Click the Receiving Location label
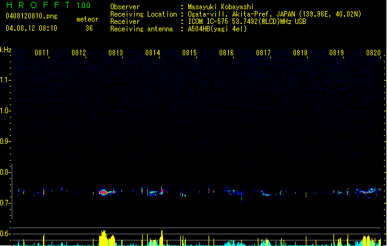Screen dimensions: 387x246 pyautogui.click(x=143, y=14)
